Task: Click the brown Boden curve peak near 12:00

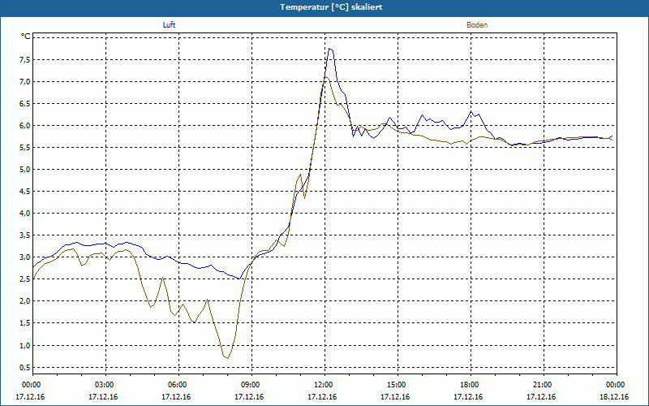Action: [326, 76]
